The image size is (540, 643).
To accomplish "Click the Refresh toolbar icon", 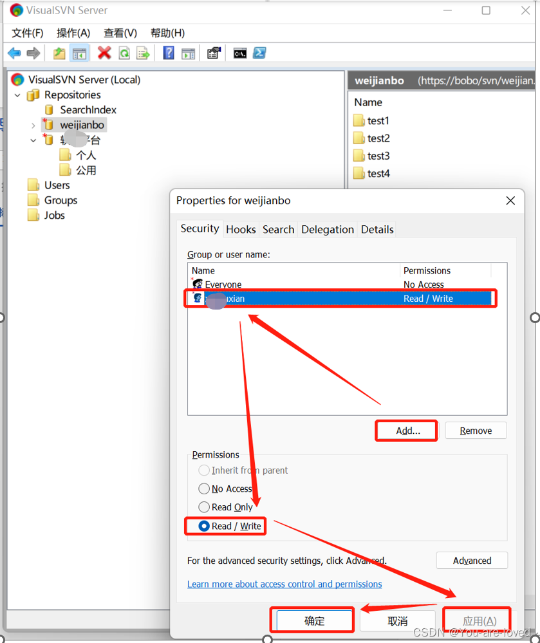I will (x=124, y=53).
